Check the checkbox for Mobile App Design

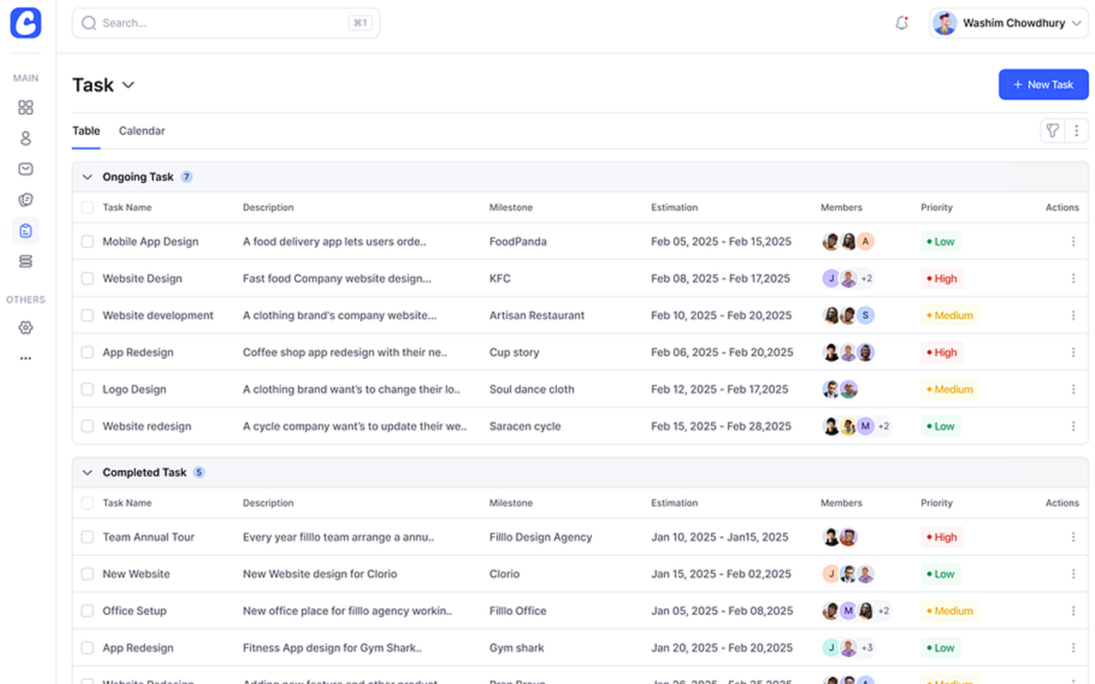(x=87, y=241)
